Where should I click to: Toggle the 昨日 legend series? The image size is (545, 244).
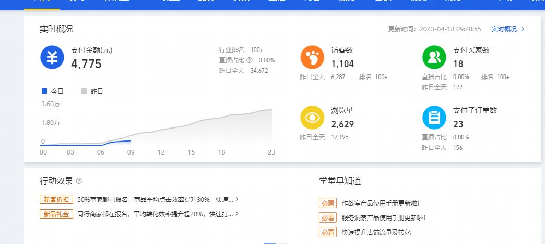92,91
